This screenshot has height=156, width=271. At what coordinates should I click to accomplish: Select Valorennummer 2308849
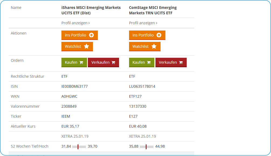click(x=69, y=106)
